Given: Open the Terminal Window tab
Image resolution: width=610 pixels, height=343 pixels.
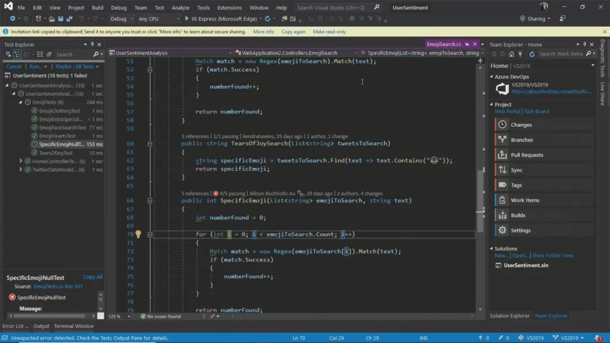Looking at the screenshot, I should pyautogui.click(x=74, y=326).
